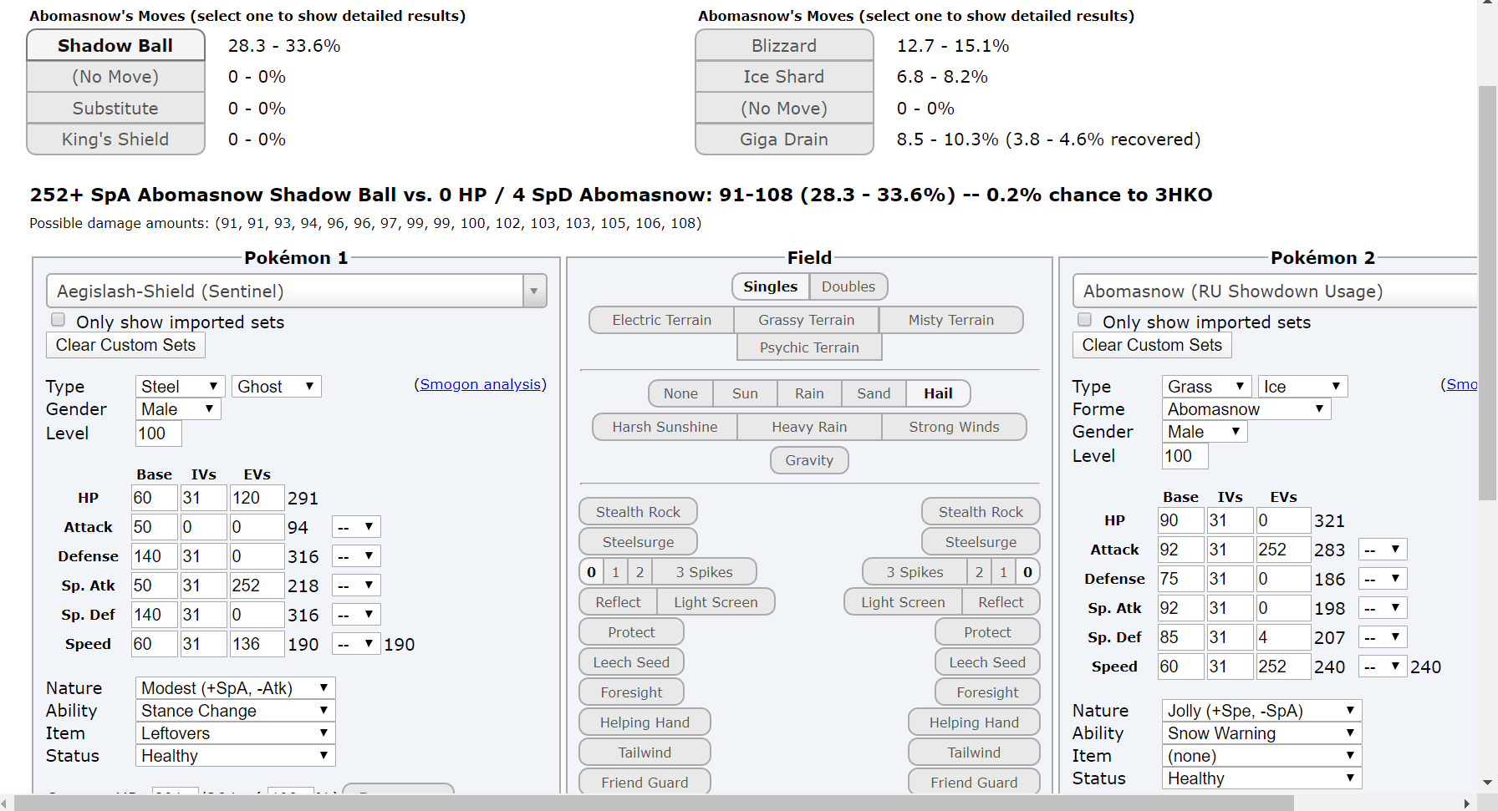Edit Pokémon 1 HP EVs field
Viewport: 1498px width, 811px height.
[257, 498]
